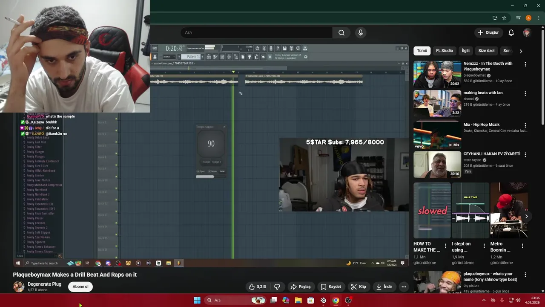Open options for Metro Boomin short
Screen dimensions: 545x307
522,246
